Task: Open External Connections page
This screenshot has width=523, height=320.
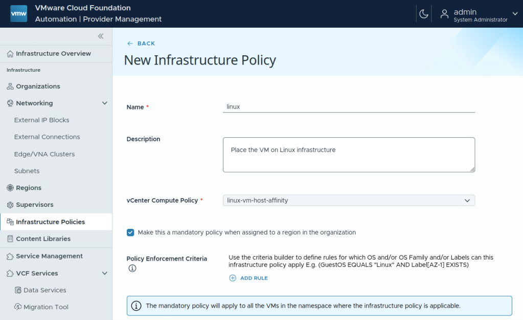Action: 47,137
